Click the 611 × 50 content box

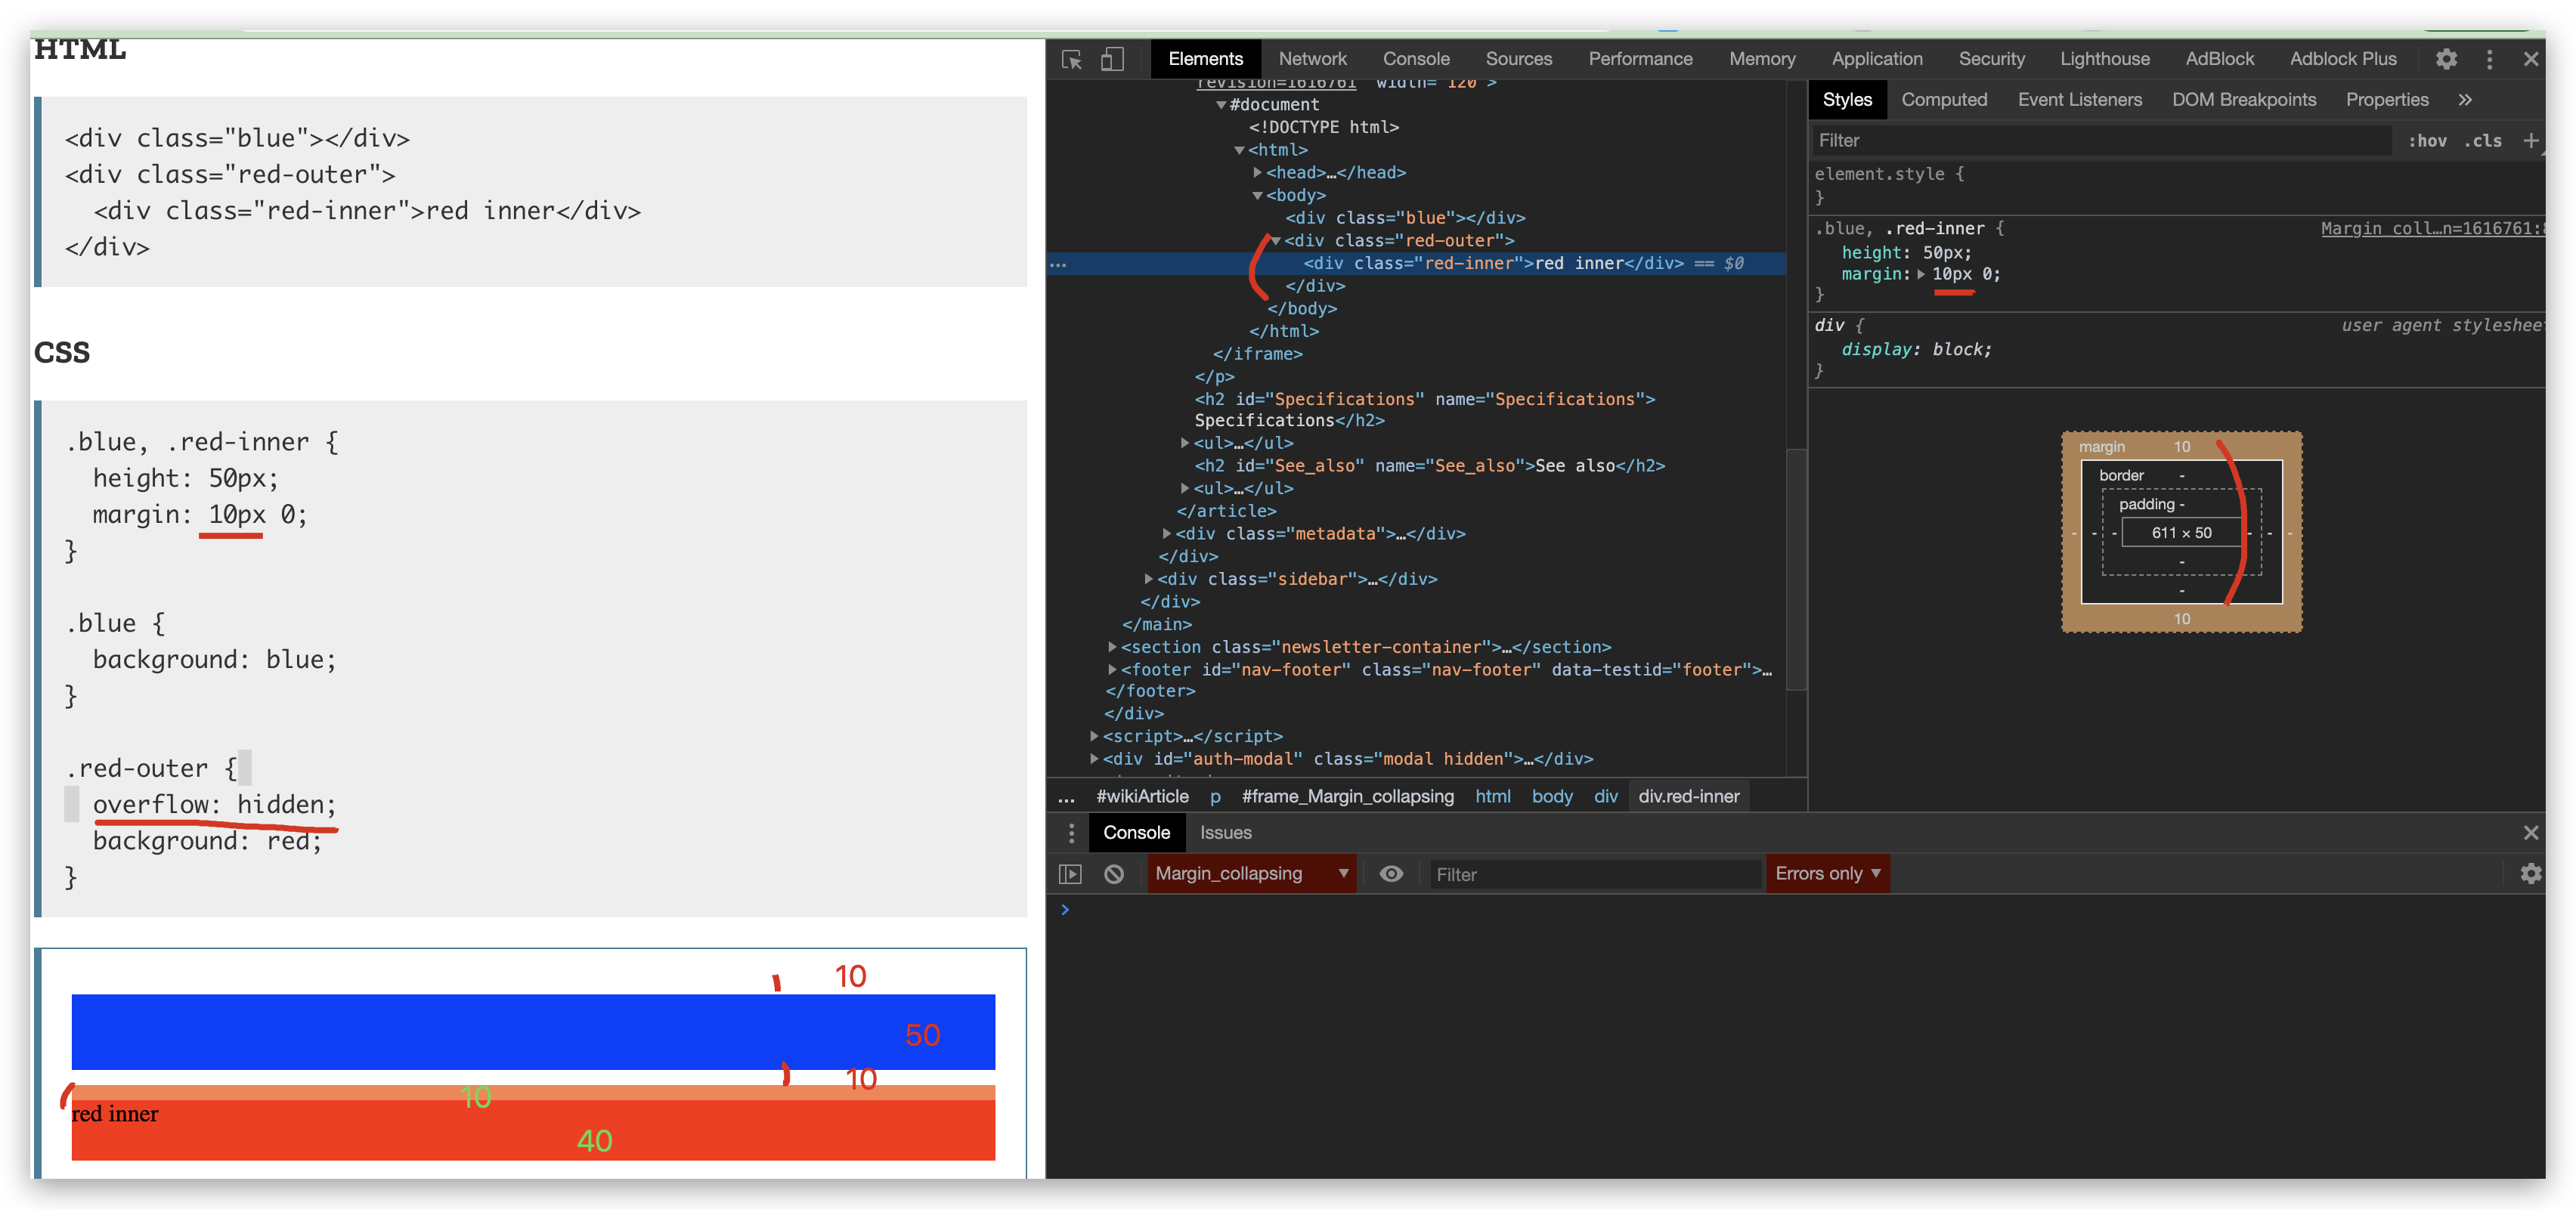(x=2181, y=533)
